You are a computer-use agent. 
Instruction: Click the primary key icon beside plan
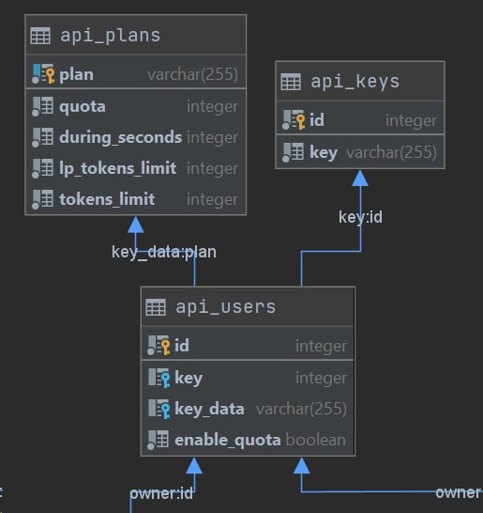(x=43, y=74)
